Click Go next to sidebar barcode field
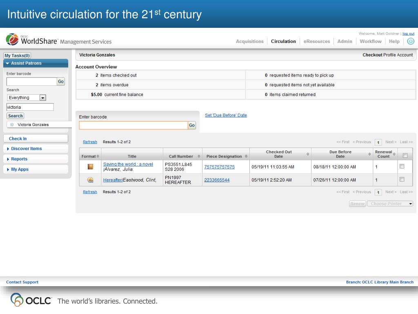 pyautogui.click(x=61, y=81)
